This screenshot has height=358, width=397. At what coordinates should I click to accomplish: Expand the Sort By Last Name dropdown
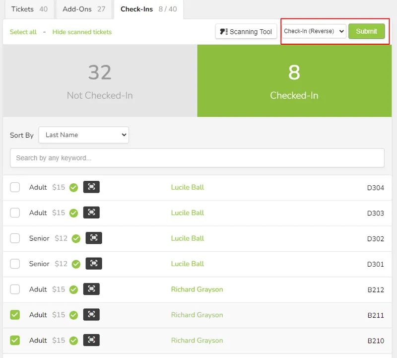tap(83, 135)
